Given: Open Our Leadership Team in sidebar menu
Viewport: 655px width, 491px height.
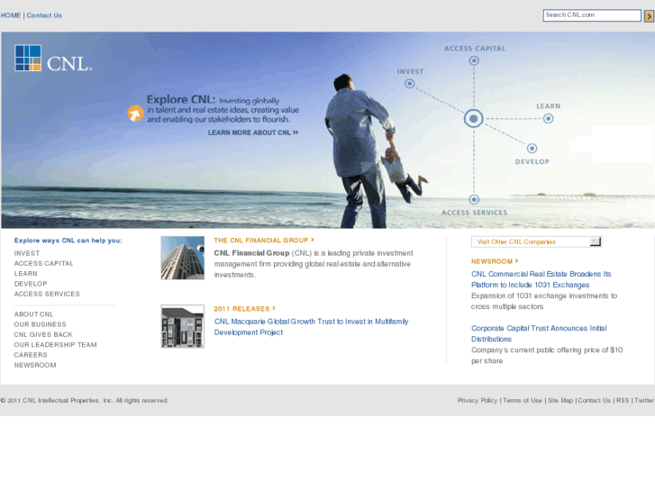Looking at the screenshot, I should (55, 345).
